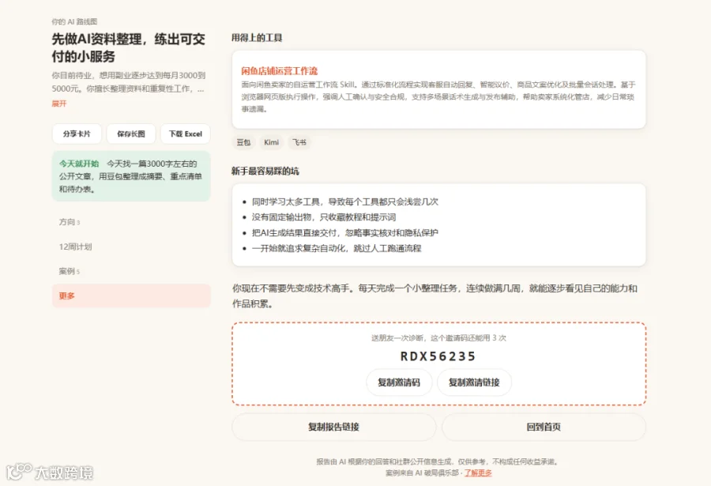This screenshot has width=711, height=486.
Task: Open the 闲鱼店铺运营工作流 tool link
Action: pyautogui.click(x=280, y=71)
